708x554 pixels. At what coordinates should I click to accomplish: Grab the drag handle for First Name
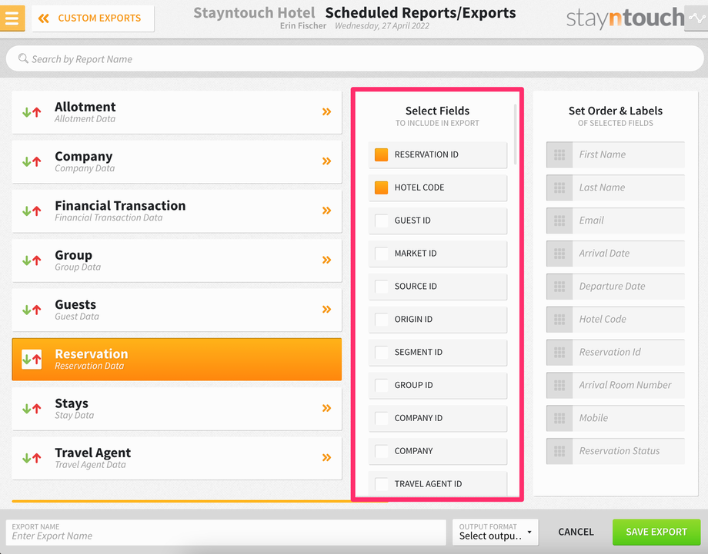pos(559,154)
